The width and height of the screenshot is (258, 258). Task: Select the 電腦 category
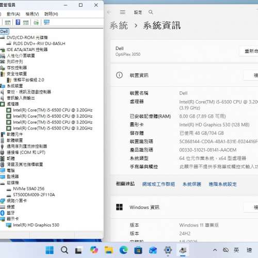(x=11, y=170)
